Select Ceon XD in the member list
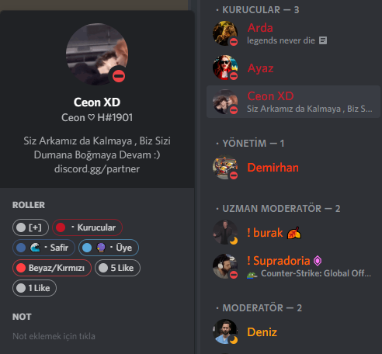 pyautogui.click(x=293, y=102)
